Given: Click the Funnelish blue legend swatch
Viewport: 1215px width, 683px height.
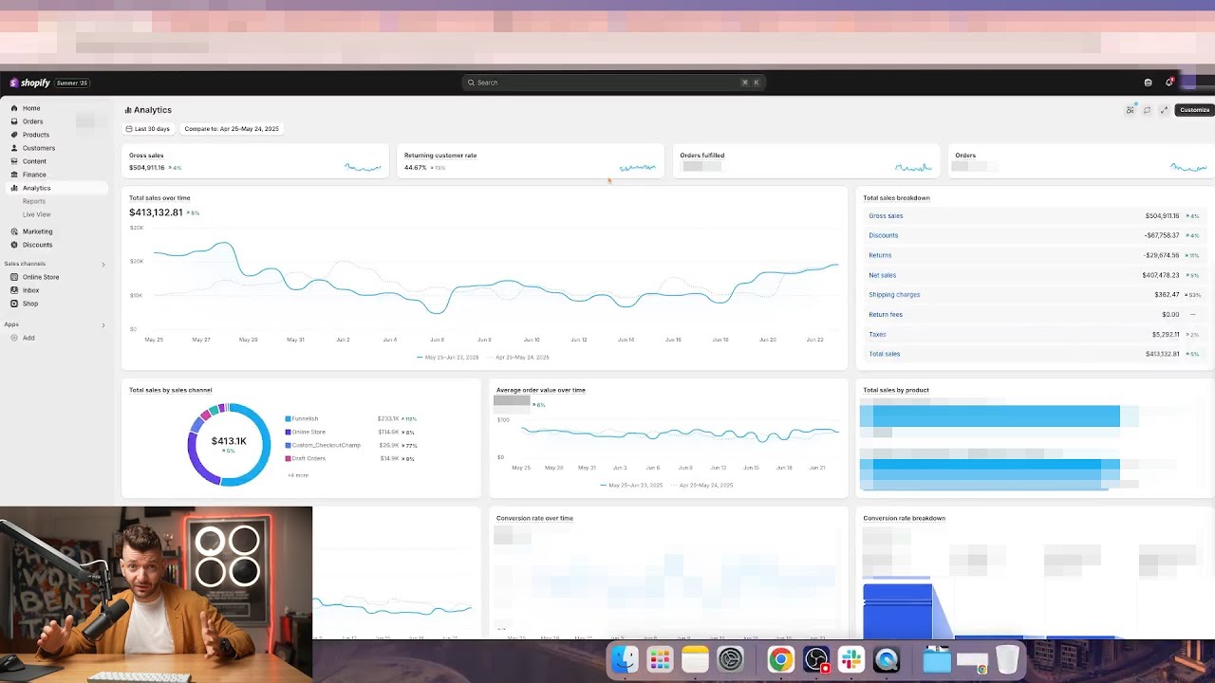Looking at the screenshot, I should coord(288,418).
